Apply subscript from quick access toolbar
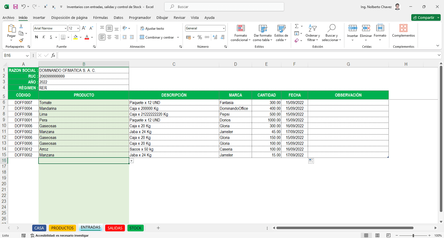 (x=54, y=7)
